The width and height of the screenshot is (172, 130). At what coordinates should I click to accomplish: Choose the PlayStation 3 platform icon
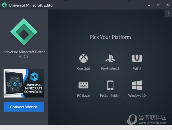click(110, 59)
